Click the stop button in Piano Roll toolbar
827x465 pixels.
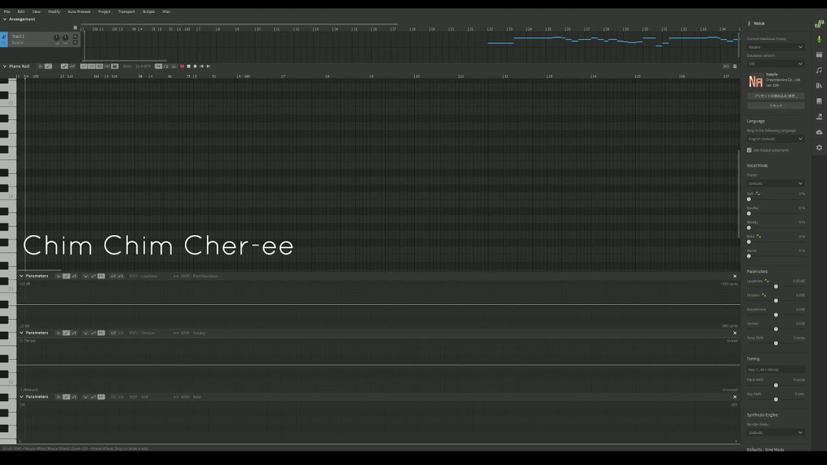click(189, 66)
